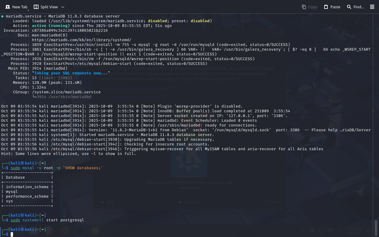Open the Find search tool
Viewport: 379px width, 237px height.
[355, 7]
